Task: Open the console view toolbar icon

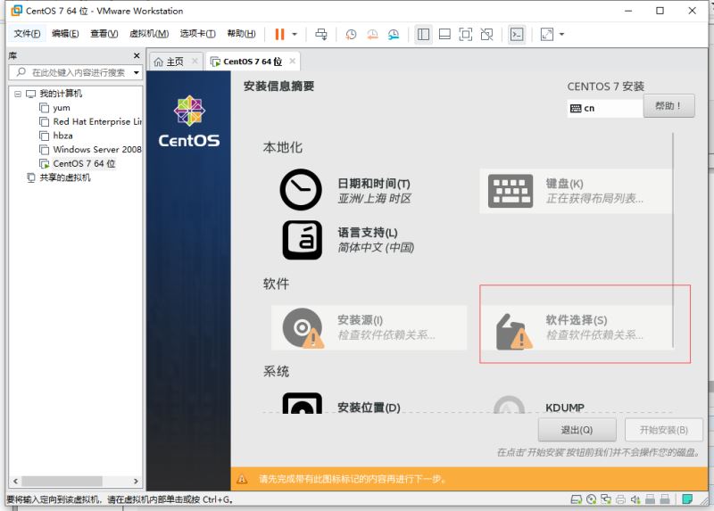Action: pyautogui.click(x=517, y=34)
